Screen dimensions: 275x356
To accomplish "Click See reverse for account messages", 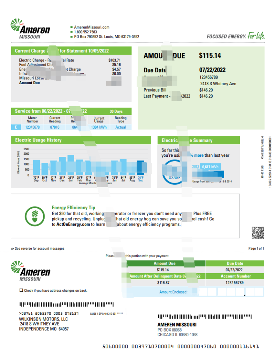I will pos(38,248).
